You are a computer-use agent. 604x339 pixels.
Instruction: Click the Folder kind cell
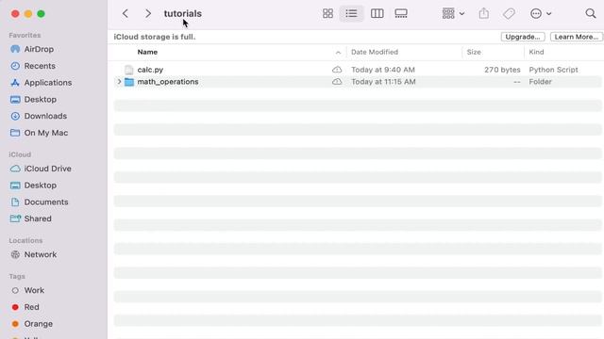point(540,82)
